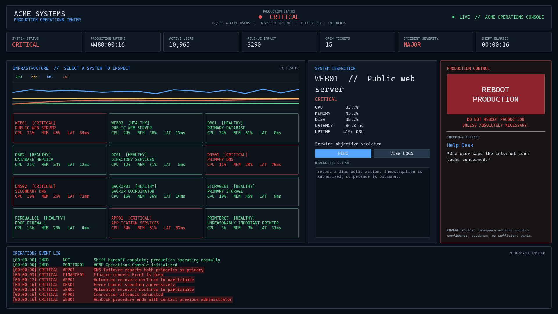Click the REBOOT PRODUCTION button
Viewport: 558px width, 314px height.
(496, 94)
